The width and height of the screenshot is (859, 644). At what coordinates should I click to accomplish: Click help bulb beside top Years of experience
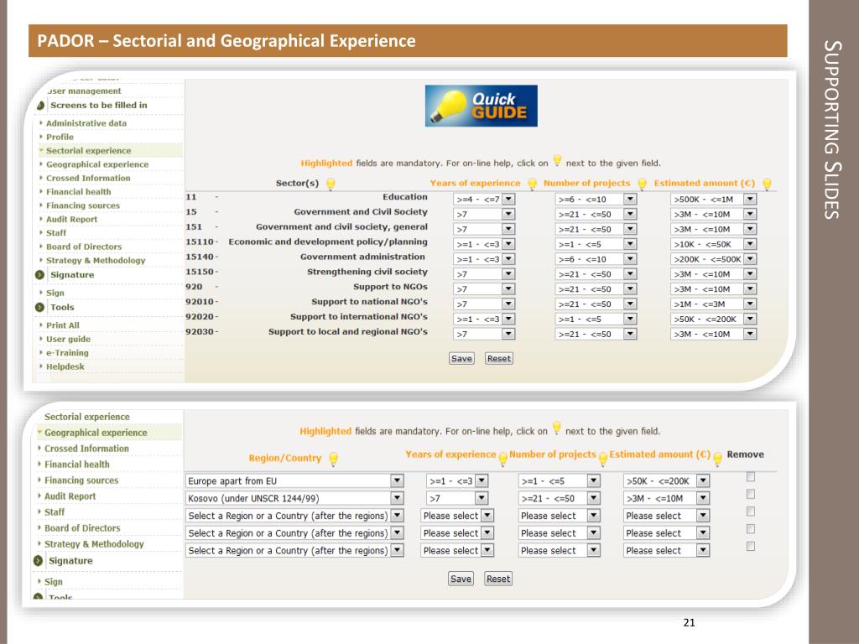tap(532, 184)
